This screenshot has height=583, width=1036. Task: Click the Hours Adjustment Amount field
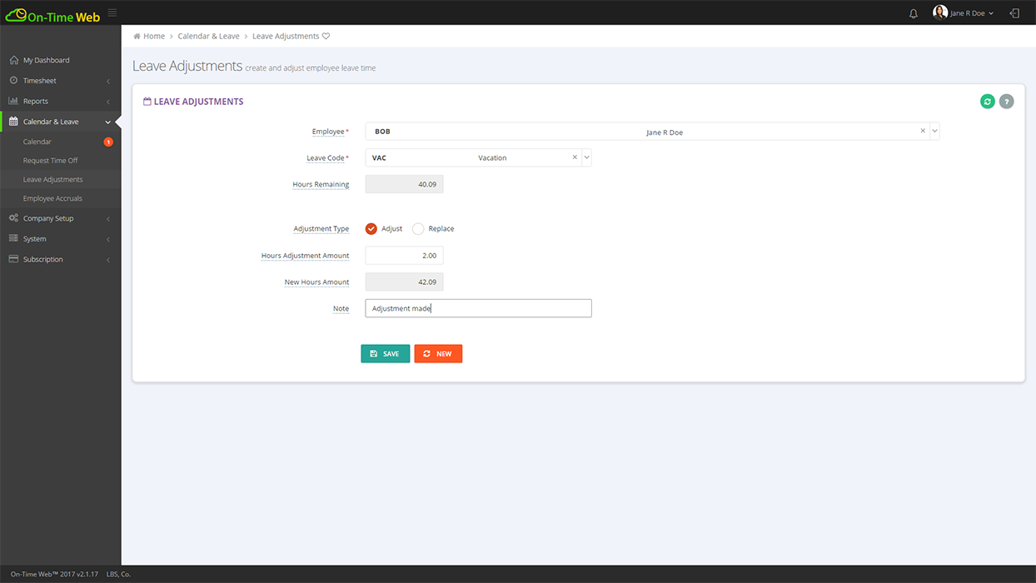[x=404, y=256]
